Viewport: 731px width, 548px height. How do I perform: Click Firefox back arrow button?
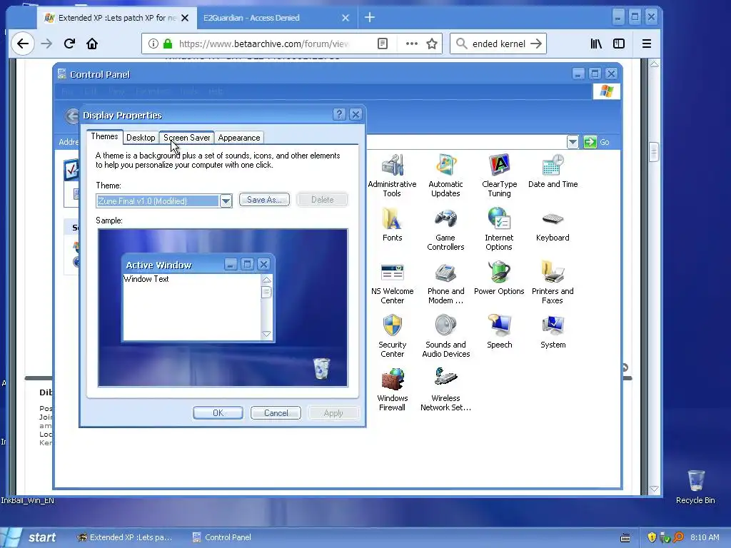click(x=22, y=44)
